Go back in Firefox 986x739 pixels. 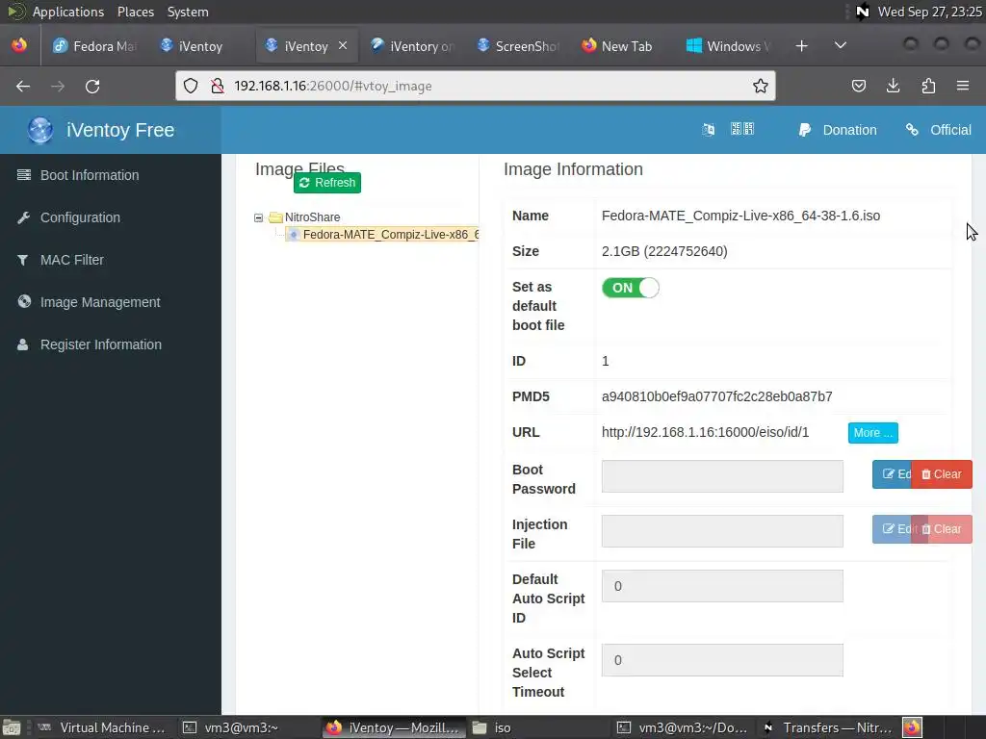click(x=23, y=86)
